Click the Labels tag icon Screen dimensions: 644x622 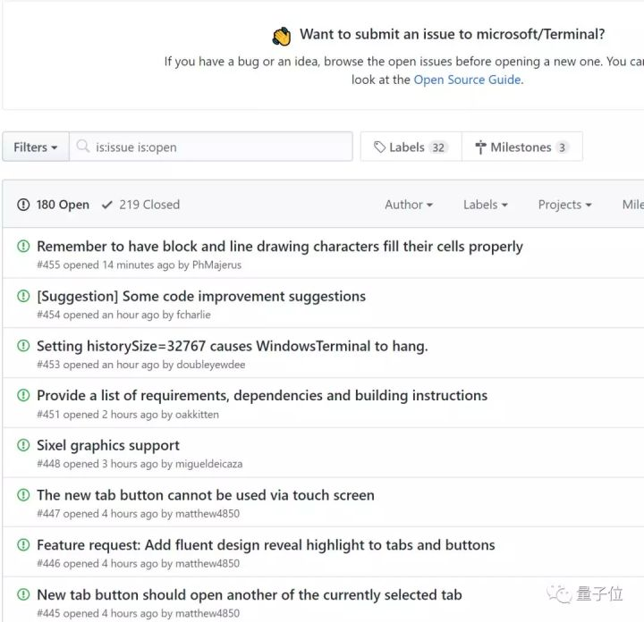click(380, 147)
